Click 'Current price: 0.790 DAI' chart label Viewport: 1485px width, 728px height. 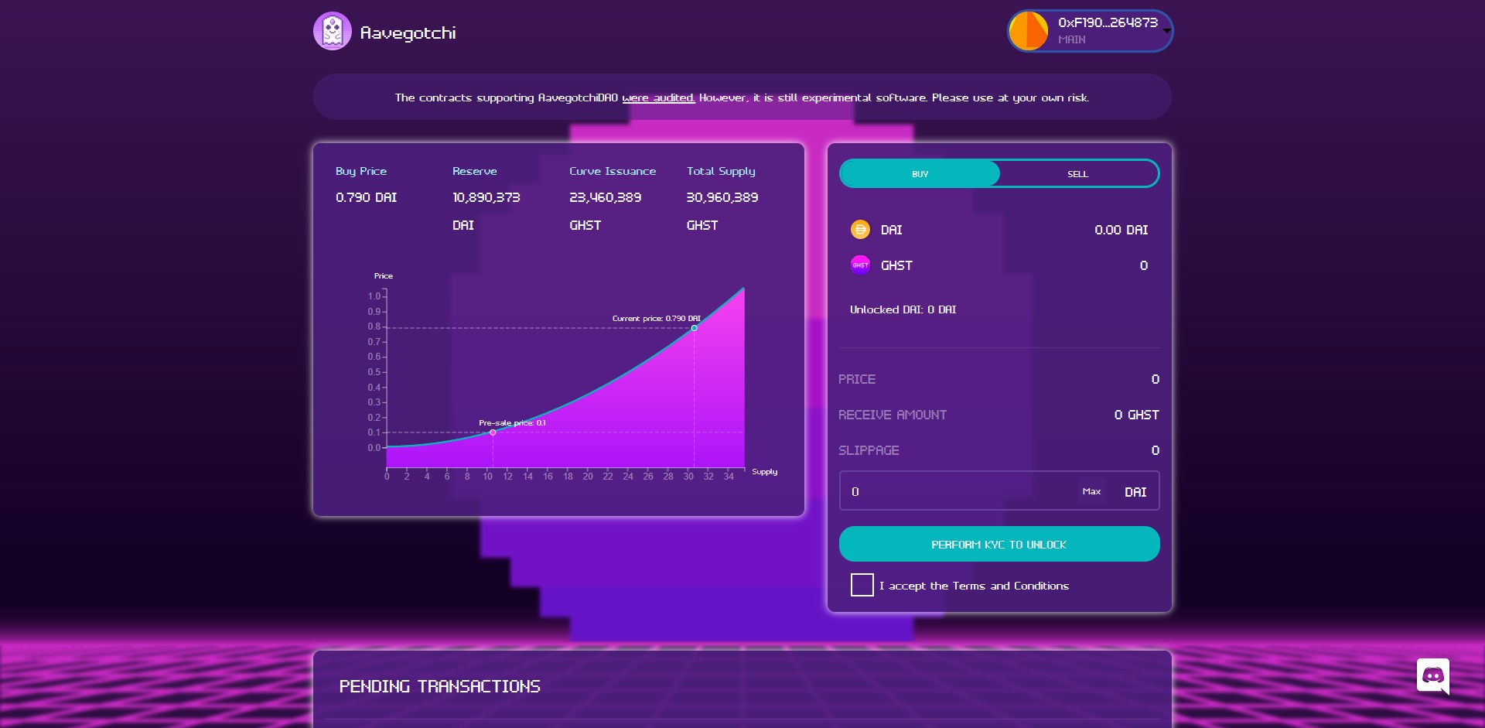[657, 318]
